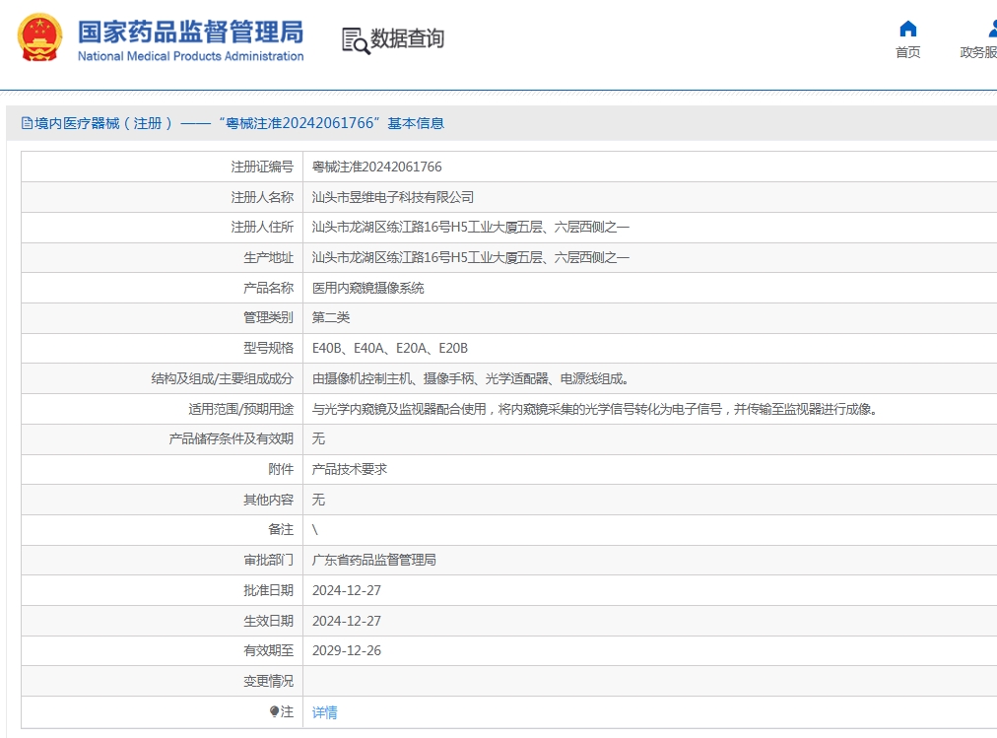
Task: Click the 注册人住所 row label
Action: tap(262, 227)
